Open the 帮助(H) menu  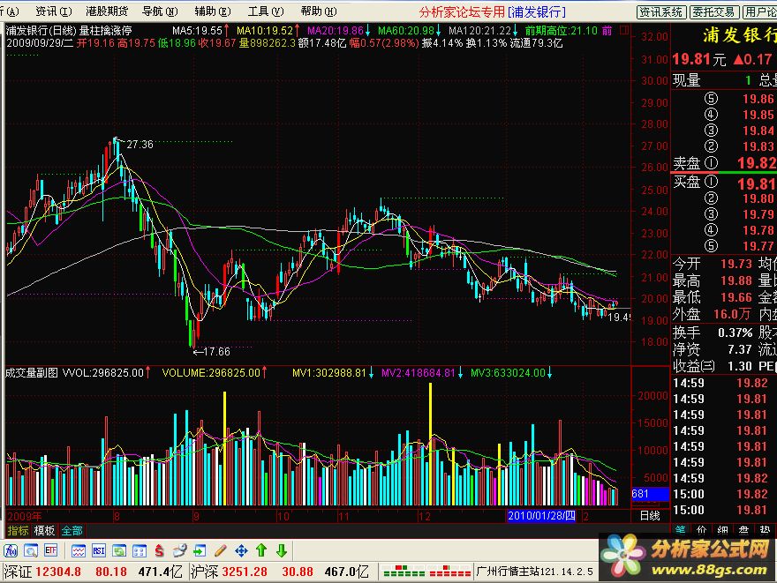(x=319, y=11)
